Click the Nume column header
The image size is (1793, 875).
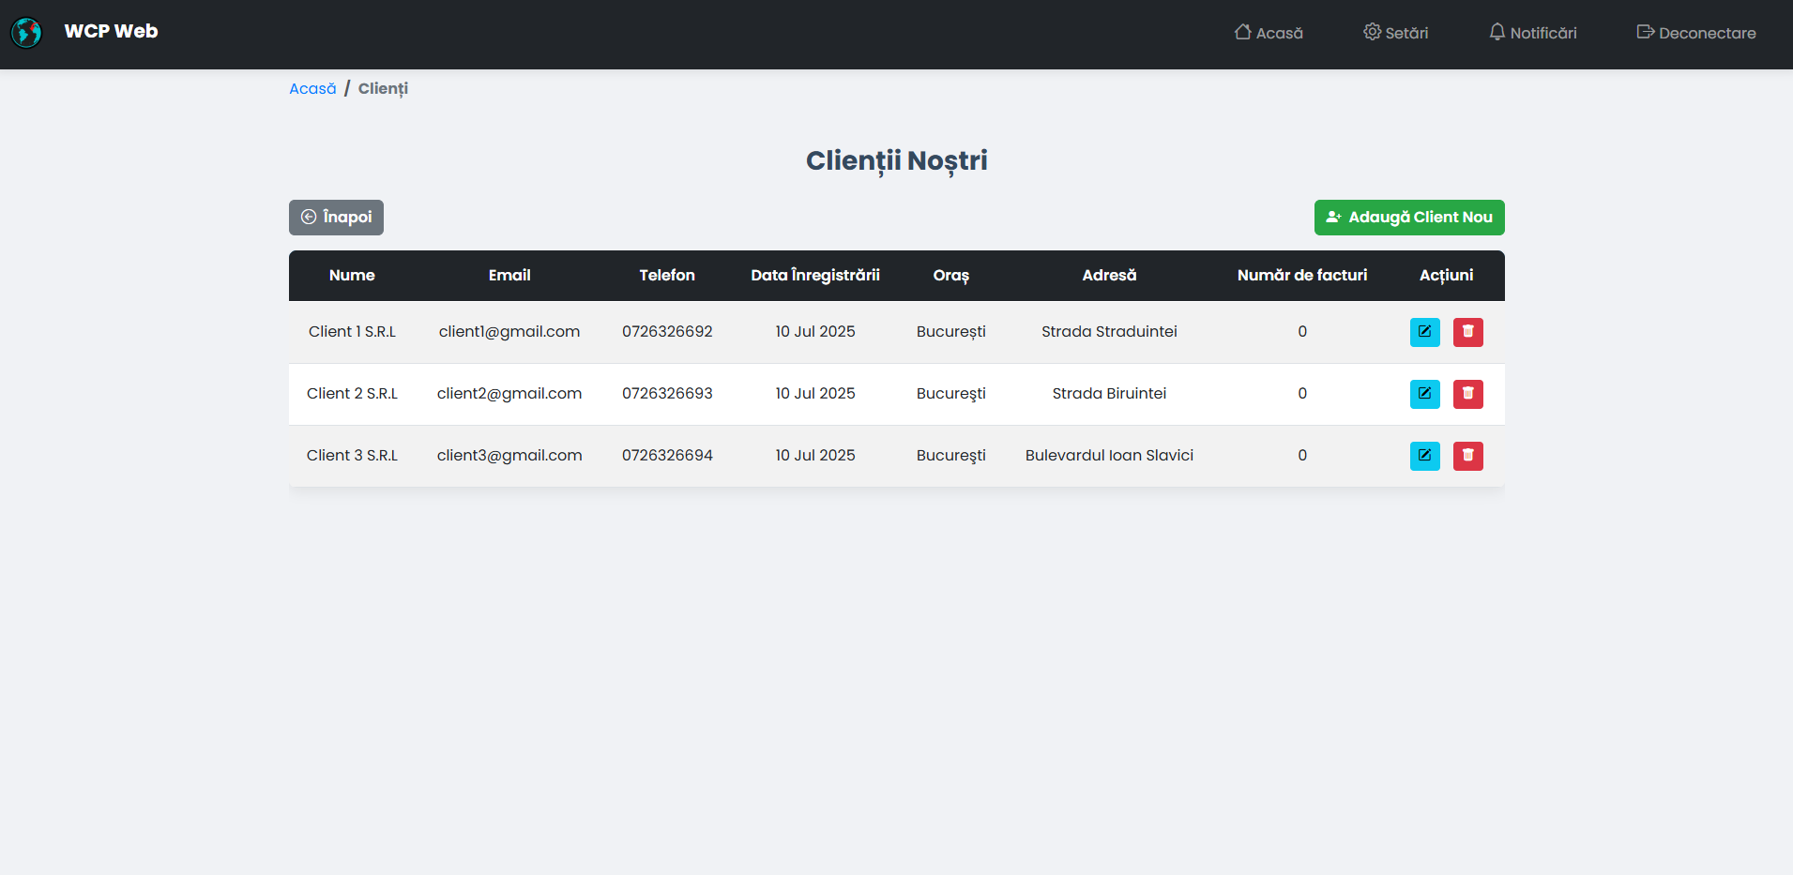click(x=352, y=276)
